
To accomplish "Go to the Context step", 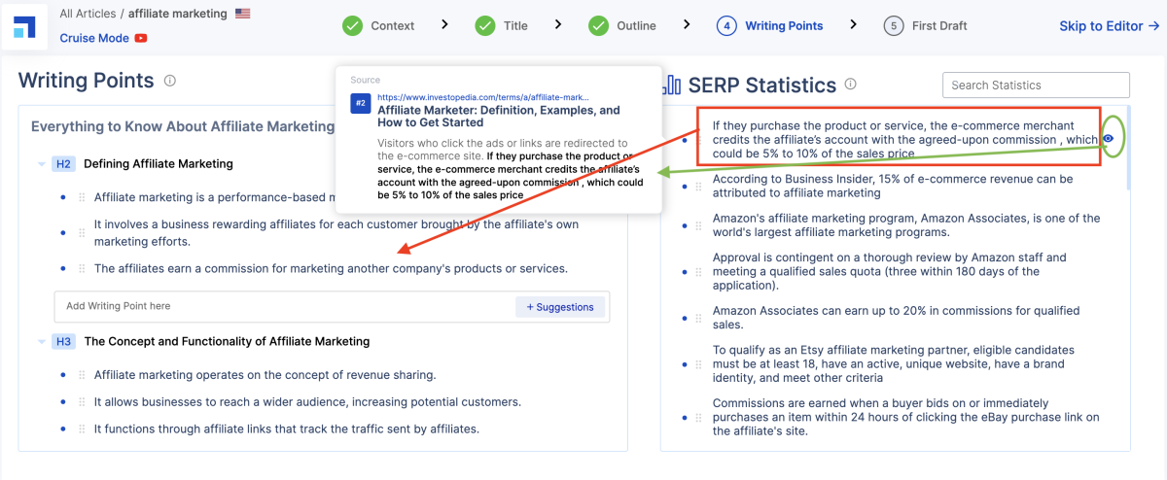I will pyautogui.click(x=379, y=25).
